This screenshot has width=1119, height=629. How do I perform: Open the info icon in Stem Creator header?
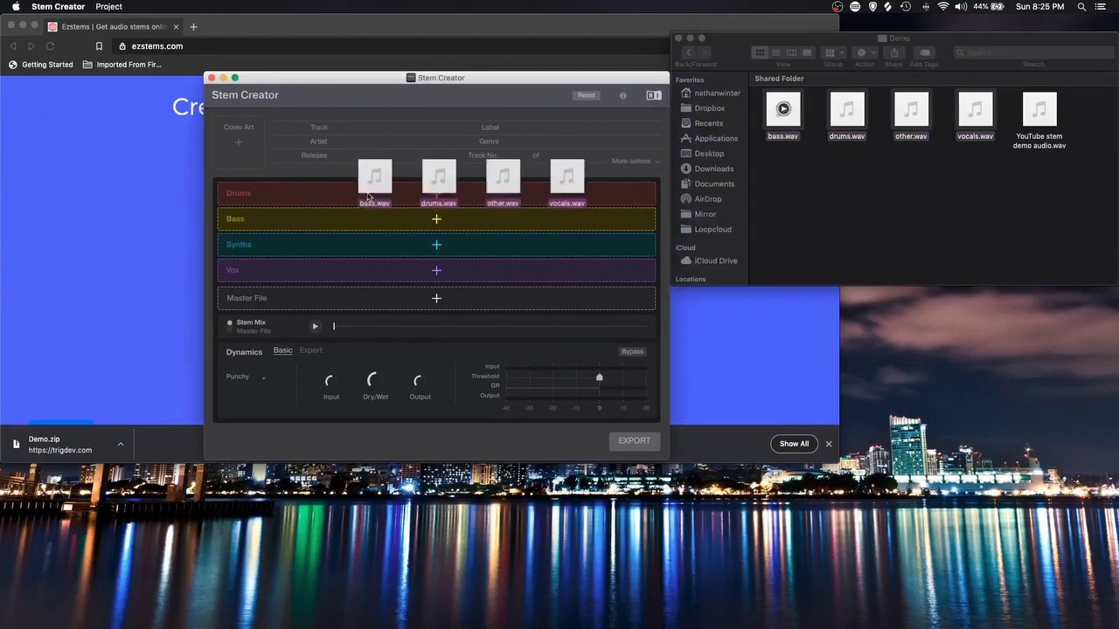point(623,95)
